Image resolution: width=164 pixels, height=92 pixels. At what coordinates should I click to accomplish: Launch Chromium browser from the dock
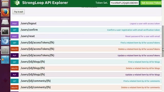[x=5, y=41]
